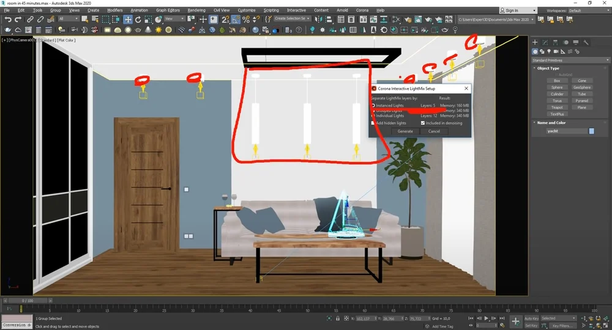The width and height of the screenshot is (612, 330).
Task: Click the teapot-shaped object icon
Action: pos(138,29)
